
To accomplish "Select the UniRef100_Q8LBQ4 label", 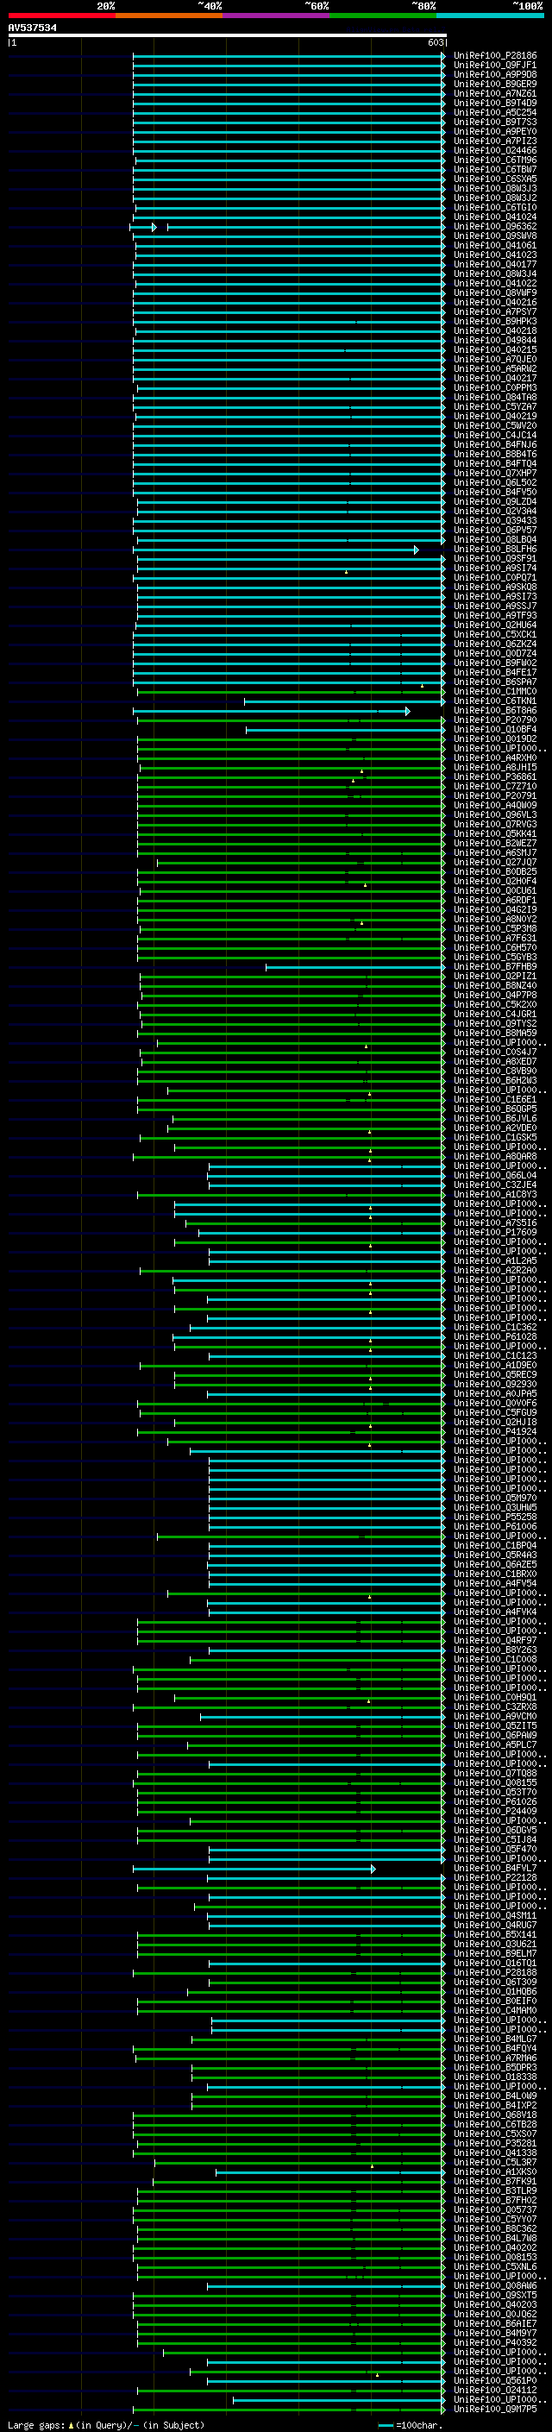I will [x=494, y=539].
